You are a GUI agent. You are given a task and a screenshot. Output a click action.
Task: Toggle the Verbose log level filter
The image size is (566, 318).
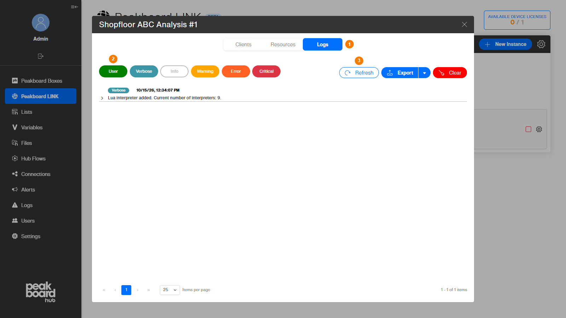144,71
